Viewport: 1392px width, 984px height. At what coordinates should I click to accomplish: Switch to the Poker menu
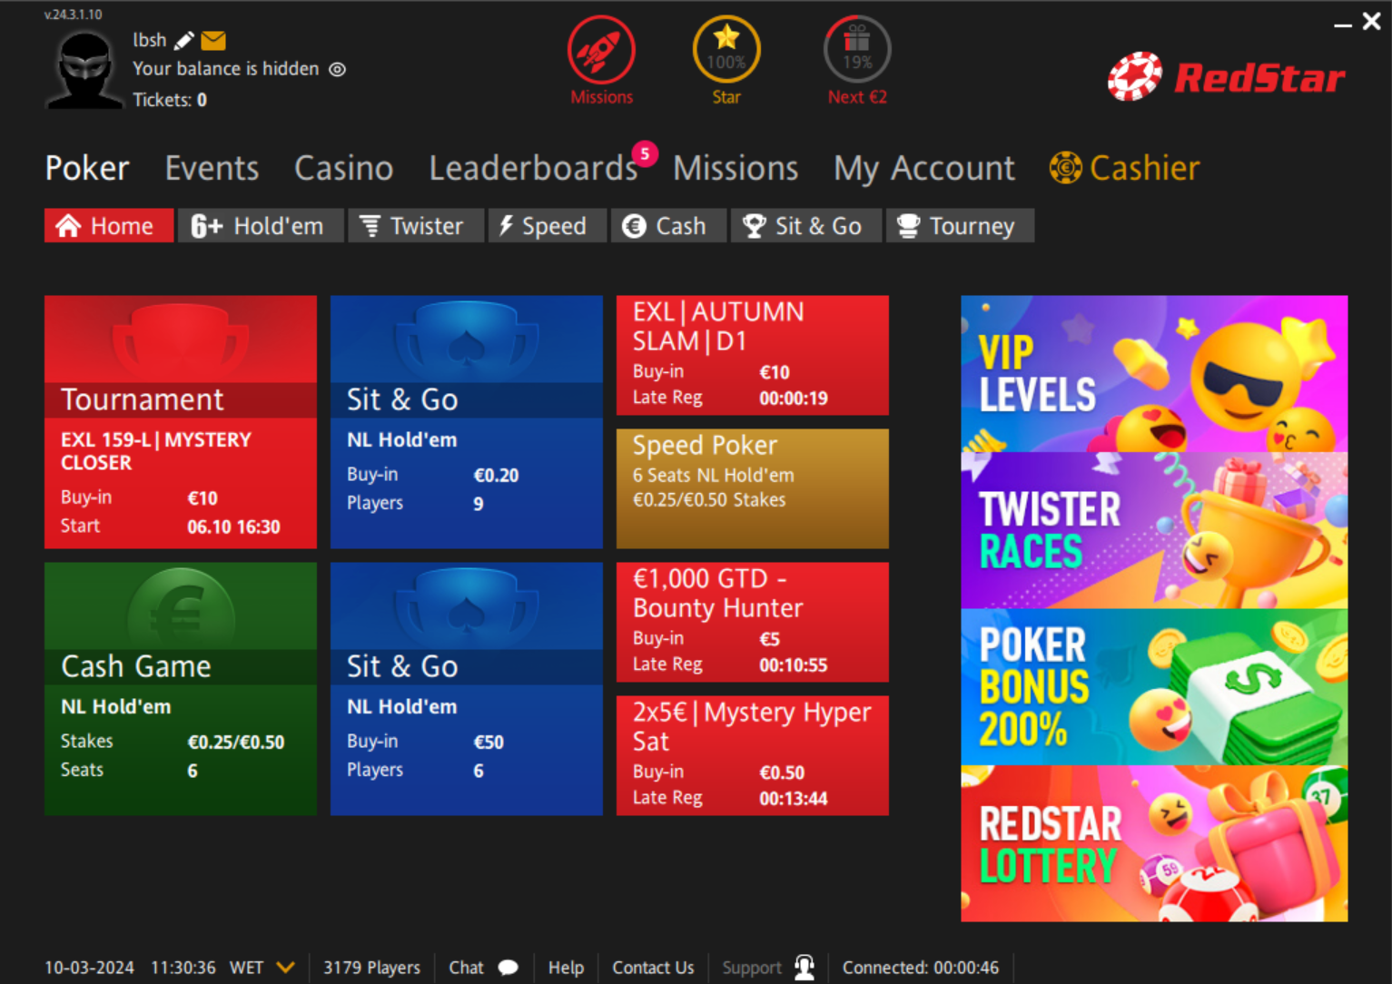point(87,168)
